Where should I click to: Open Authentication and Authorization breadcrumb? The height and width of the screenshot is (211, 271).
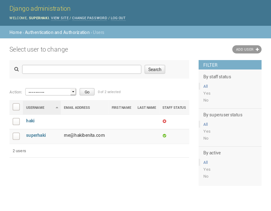pyautogui.click(x=57, y=32)
